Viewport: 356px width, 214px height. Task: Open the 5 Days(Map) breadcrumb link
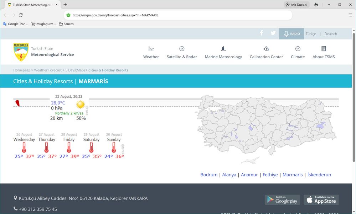click(x=75, y=70)
